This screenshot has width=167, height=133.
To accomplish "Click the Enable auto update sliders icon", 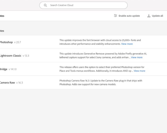I will (x=116, y=16).
